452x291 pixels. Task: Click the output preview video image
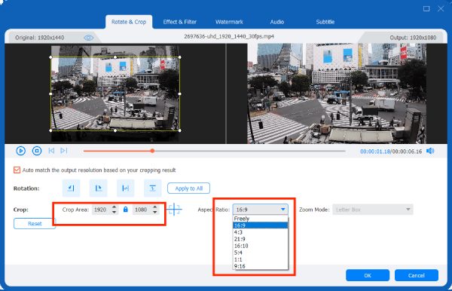pos(337,93)
